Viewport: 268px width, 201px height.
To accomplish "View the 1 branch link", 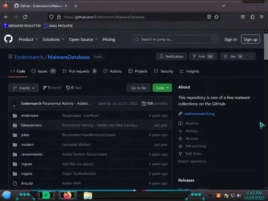I will pos(52,87).
